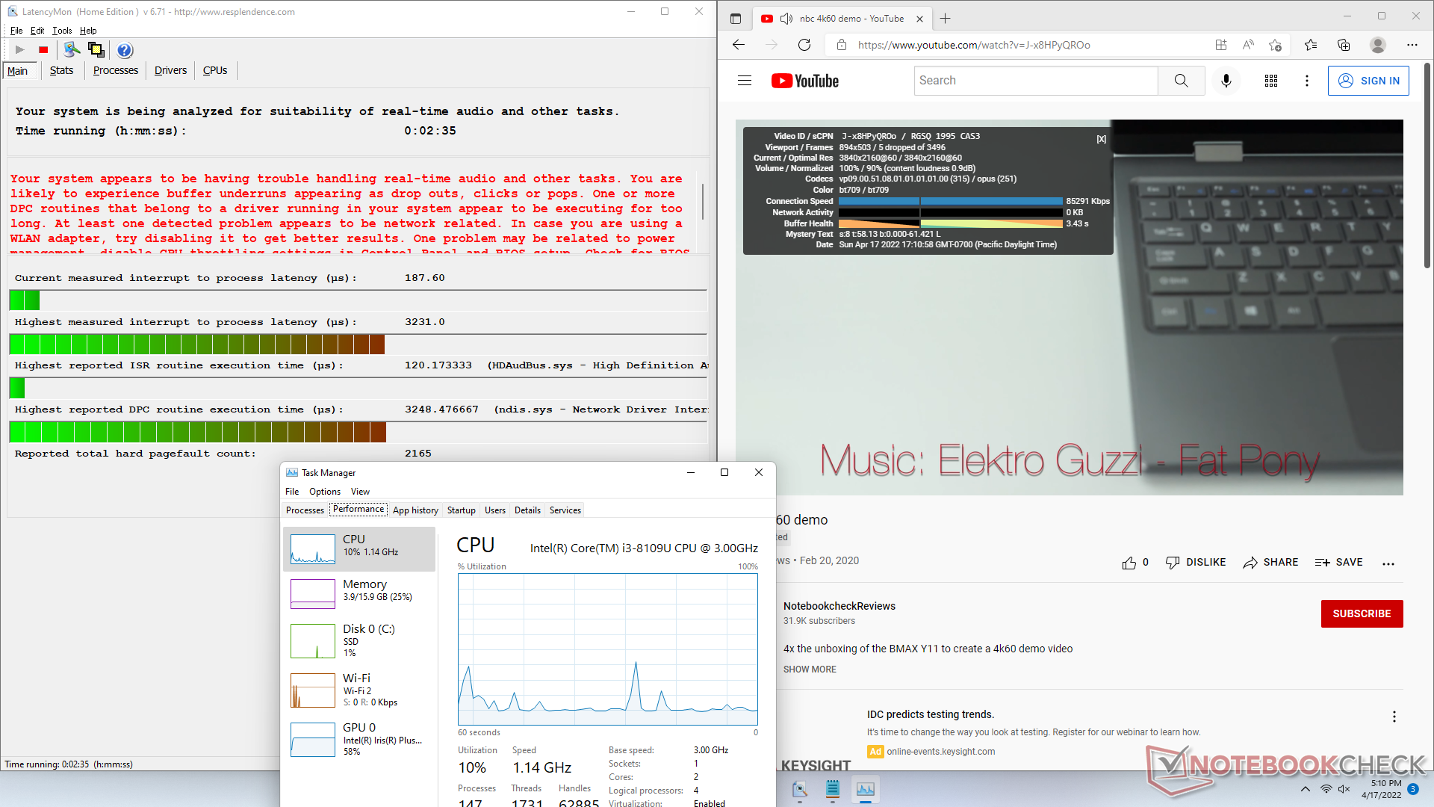Go back in Edge browser
Image resolution: width=1434 pixels, height=807 pixels.
coord(739,45)
